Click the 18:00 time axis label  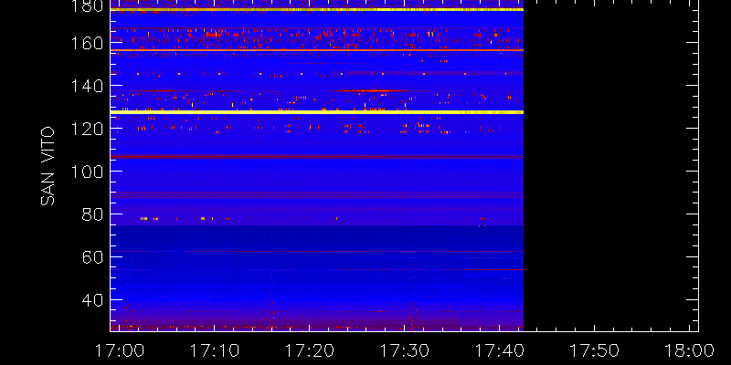(690, 350)
